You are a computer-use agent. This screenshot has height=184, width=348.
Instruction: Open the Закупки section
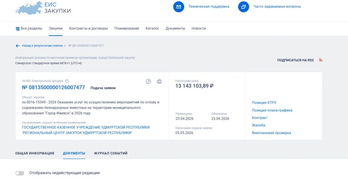(x=56, y=28)
